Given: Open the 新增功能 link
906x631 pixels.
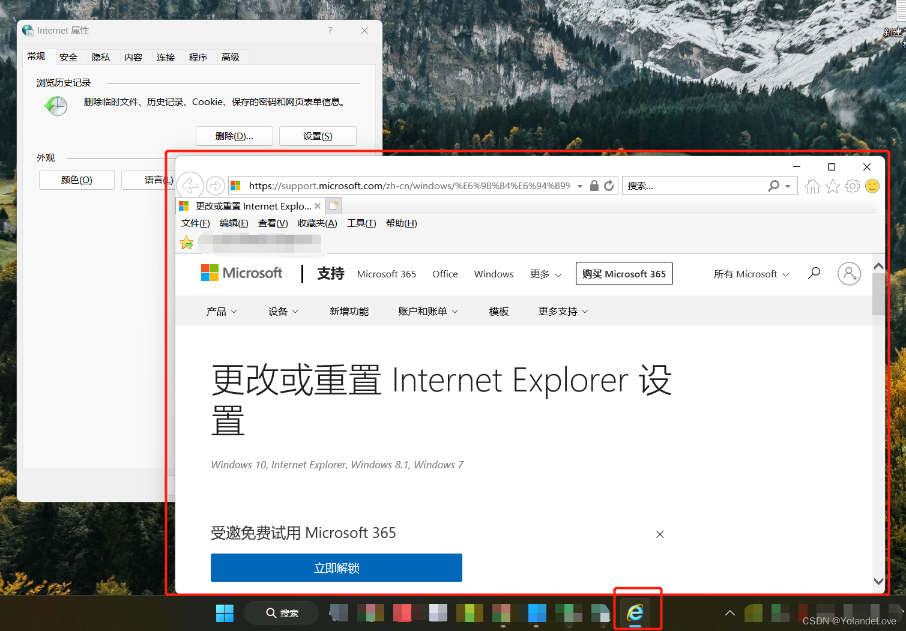Looking at the screenshot, I should (349, 311).
